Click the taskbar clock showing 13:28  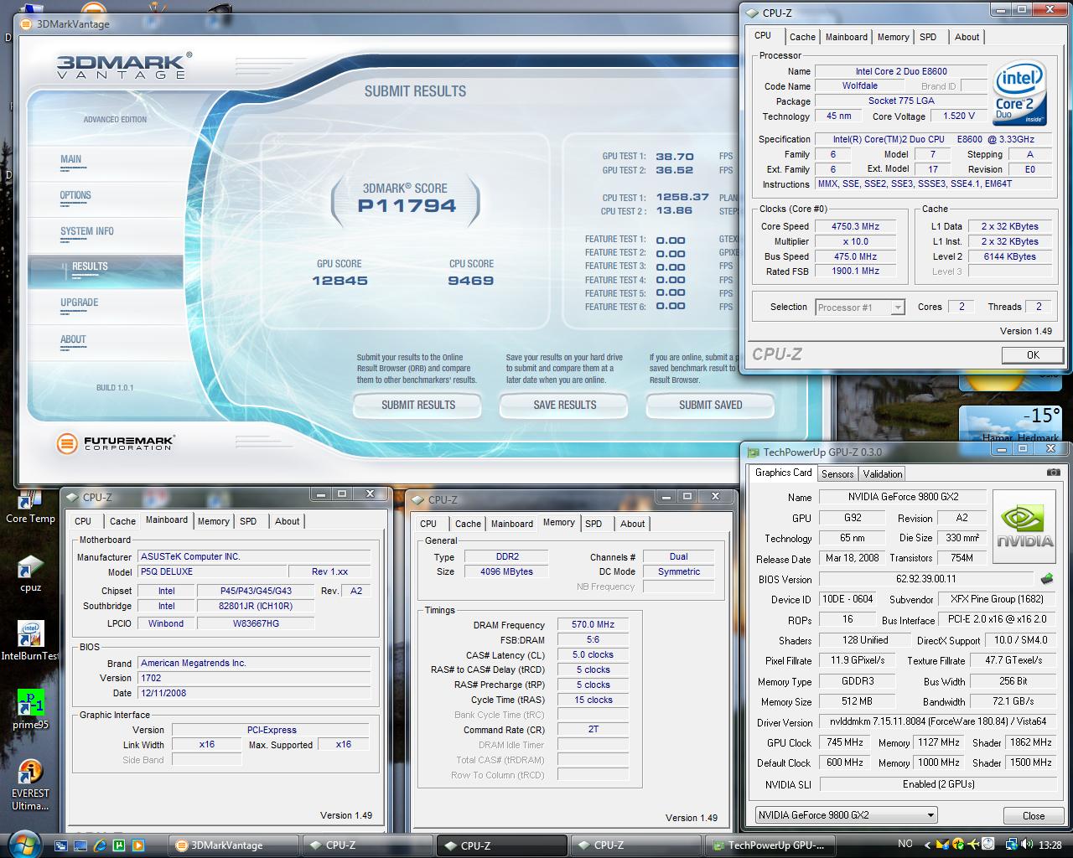(1050, 845)
